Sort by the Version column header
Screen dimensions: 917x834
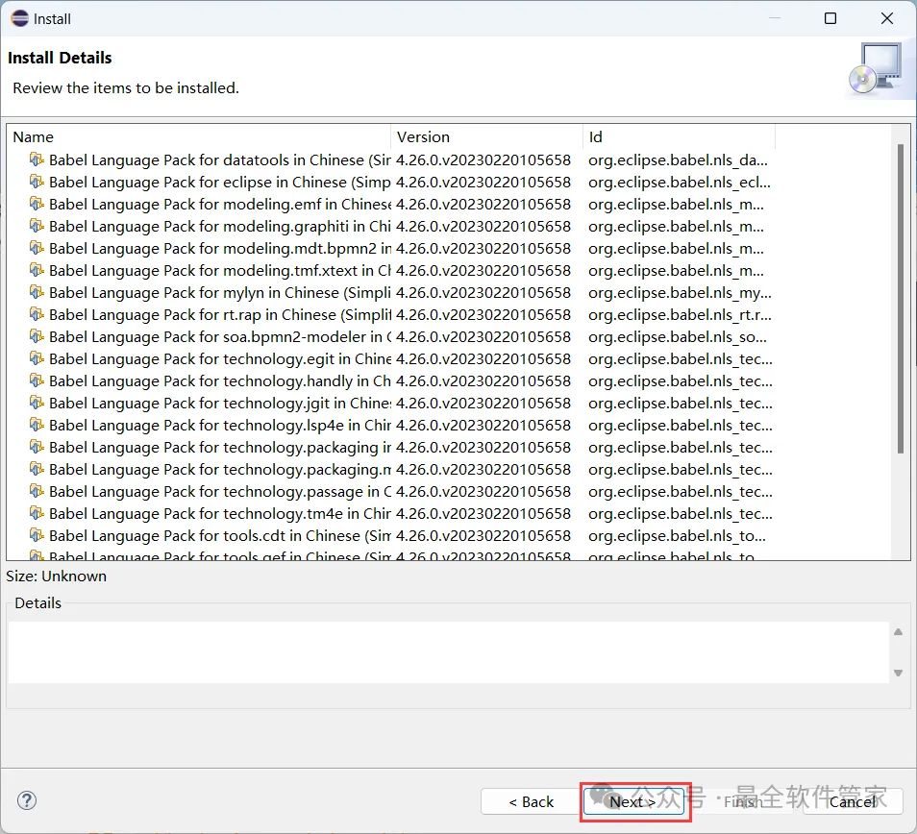486,136
